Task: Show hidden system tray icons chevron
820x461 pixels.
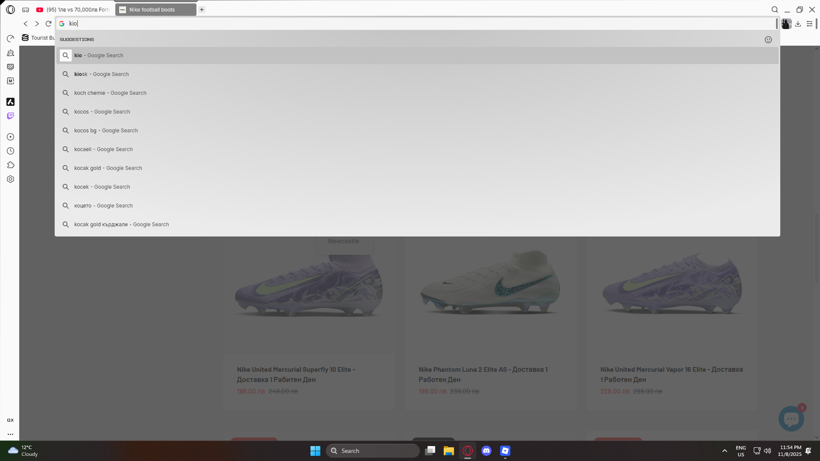Action: [724, 451]
